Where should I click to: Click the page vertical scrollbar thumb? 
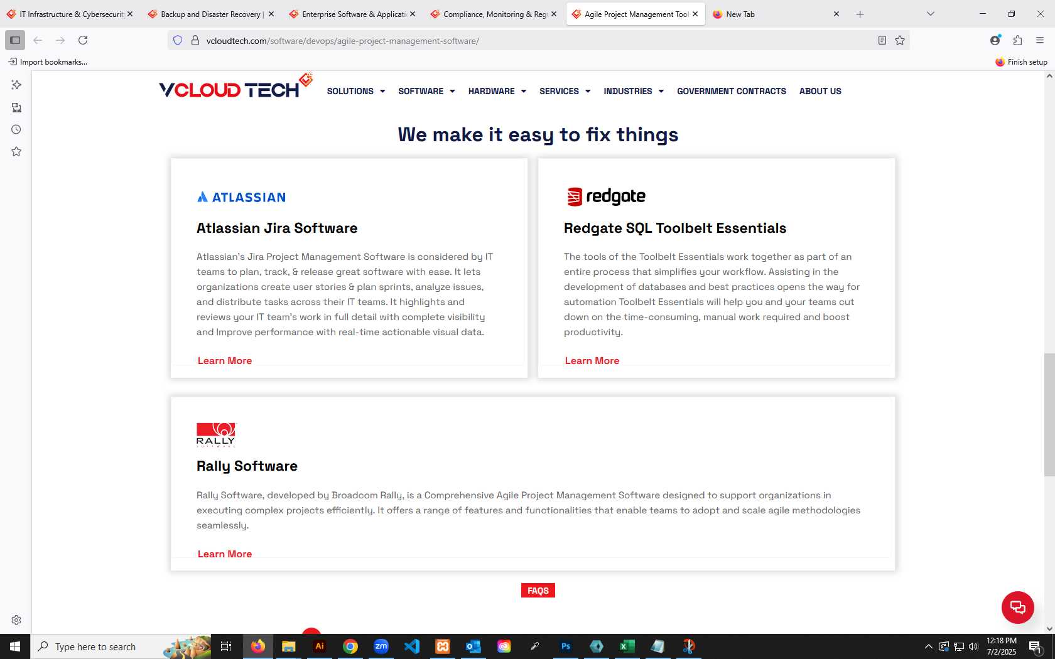[1049, 415]
